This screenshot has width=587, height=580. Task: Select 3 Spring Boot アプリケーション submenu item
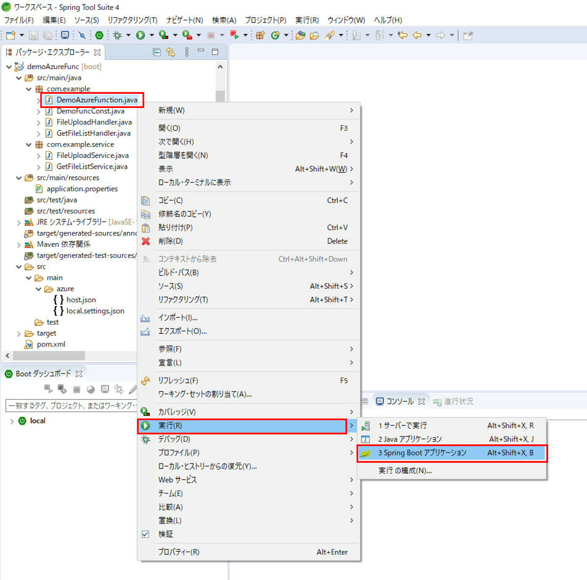click(x=452, y=453)
